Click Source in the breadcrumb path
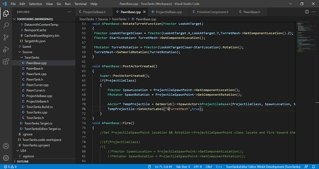This screenshot has width=319, height=169. 103,19
